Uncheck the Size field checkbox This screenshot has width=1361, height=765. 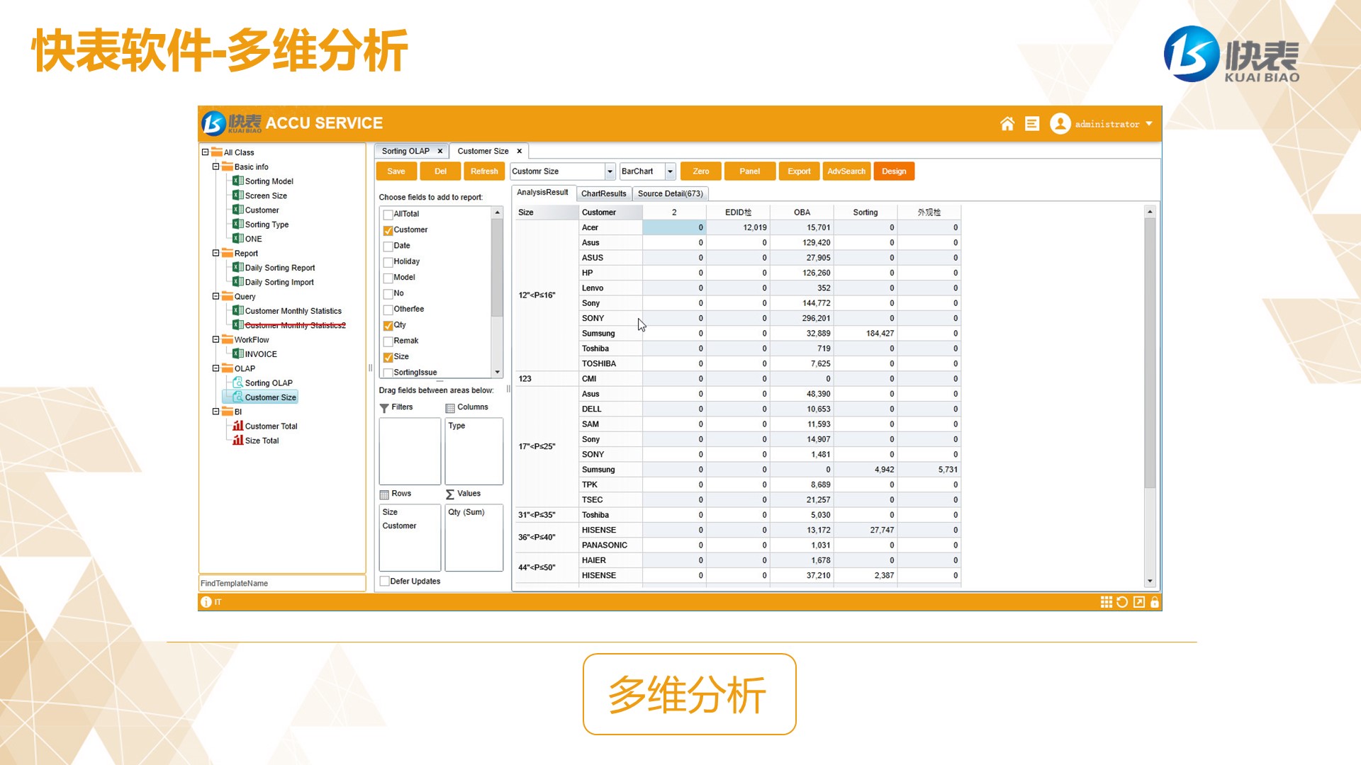[x=388, y=357]
